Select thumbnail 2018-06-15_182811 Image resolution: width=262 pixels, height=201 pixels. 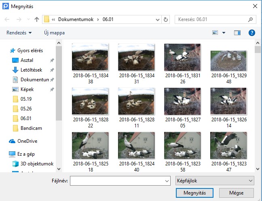(136, 101)
